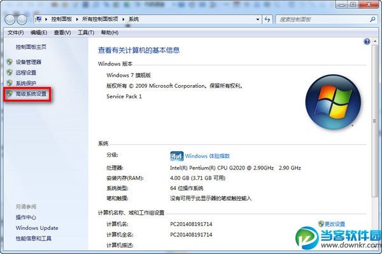
Task: Click the Windows logo image
Action: coord(333,102)
